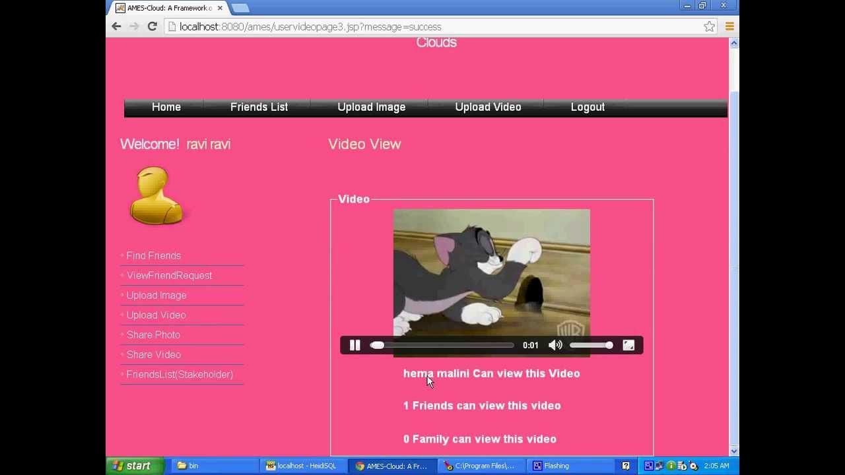The image size is (845, 475).
Task: Pause the Tom and Jerry video
Action: (x=355, y=345)
